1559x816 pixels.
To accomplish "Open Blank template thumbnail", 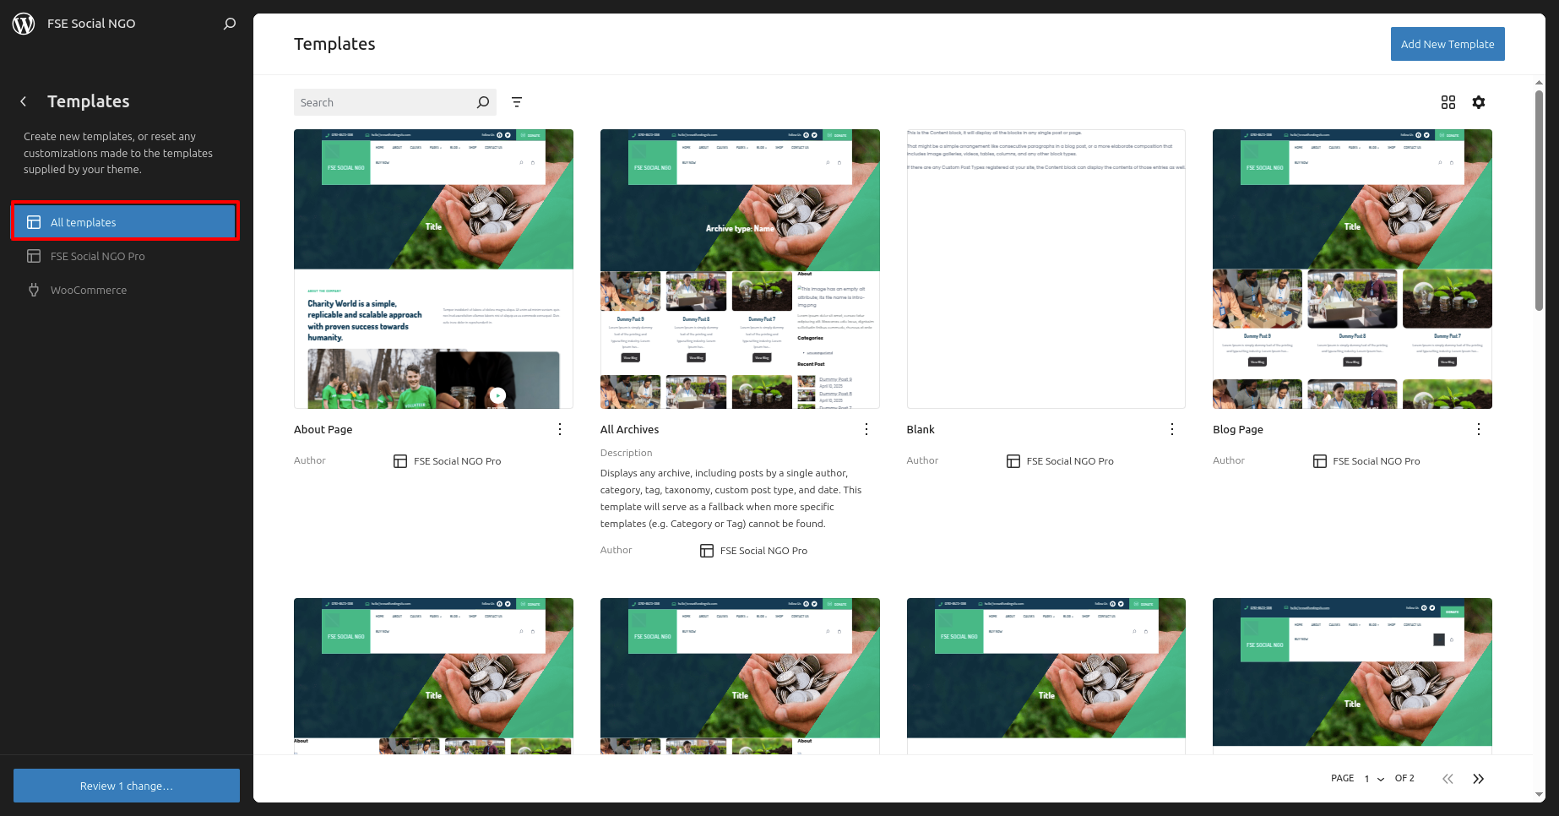I will tap(1046, 269).
